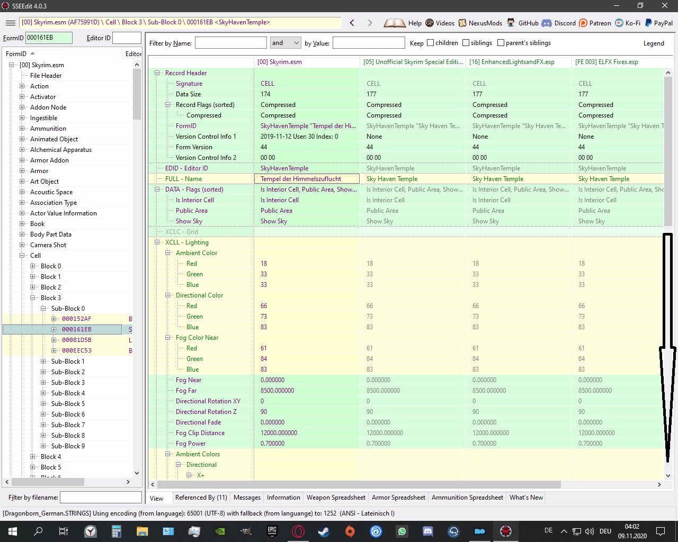Click the forward navigation arrow
This screenshot has height=542, width=678.
(x=370, y=23)
